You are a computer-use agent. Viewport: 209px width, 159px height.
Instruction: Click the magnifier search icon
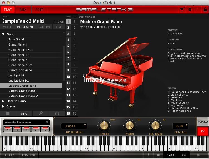(x=41, y=113)
